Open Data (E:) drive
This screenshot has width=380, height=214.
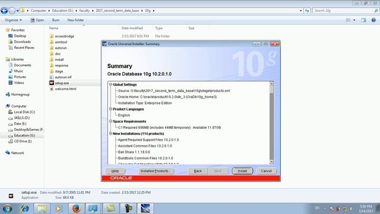17,124
